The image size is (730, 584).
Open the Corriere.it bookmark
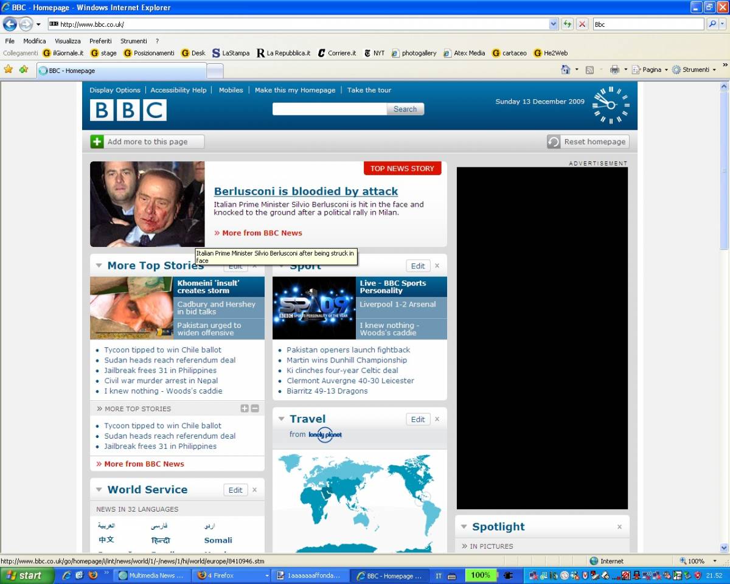(337, 53)
